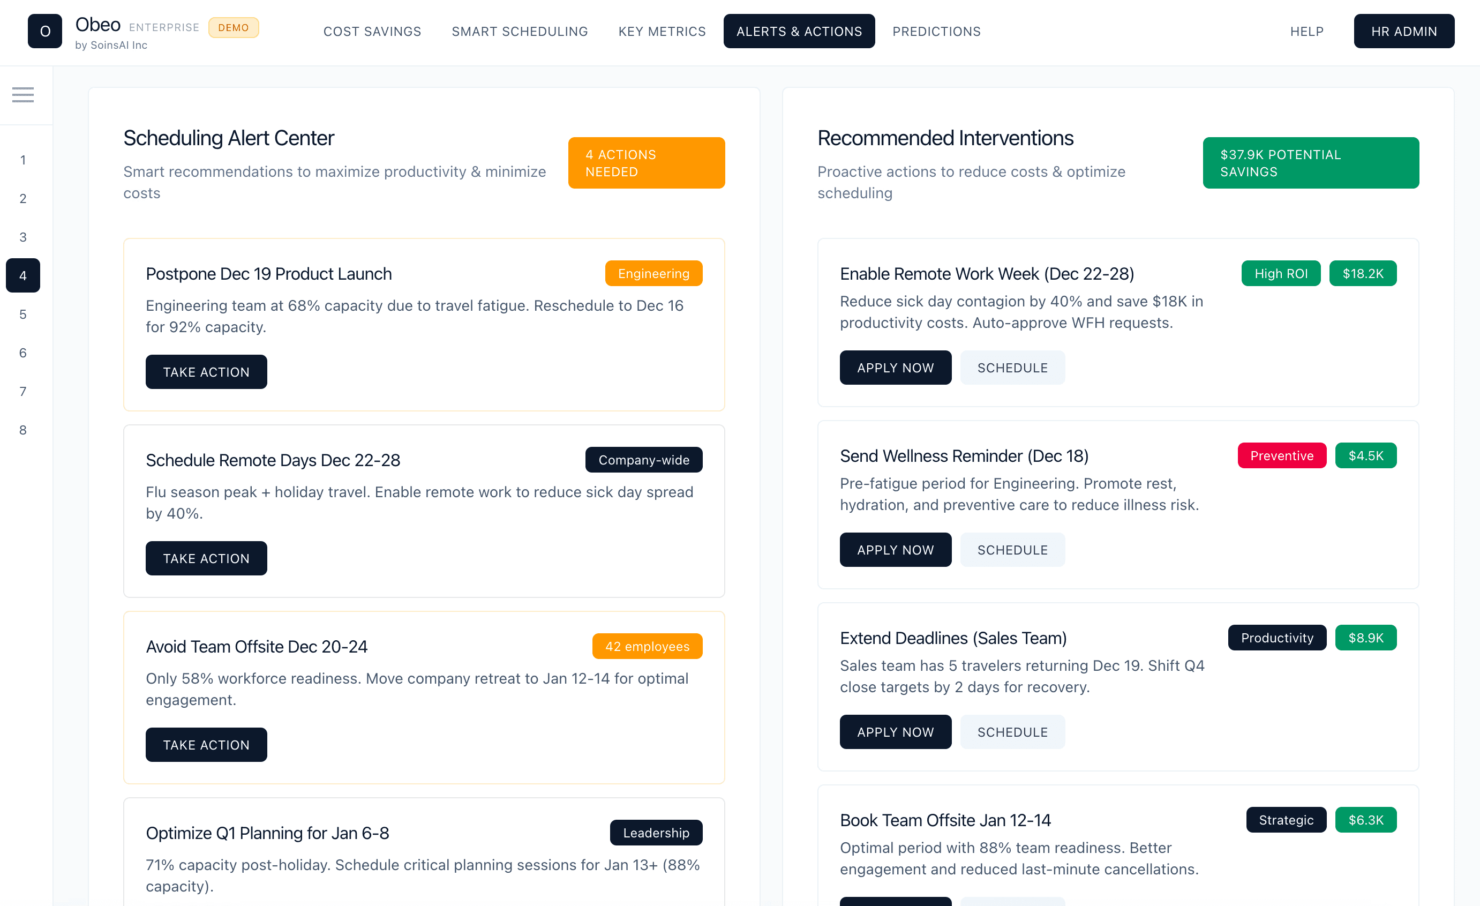Switch to Cost Savings tab
Viewport: 1480px width, 906px height.
pos(372,31)
